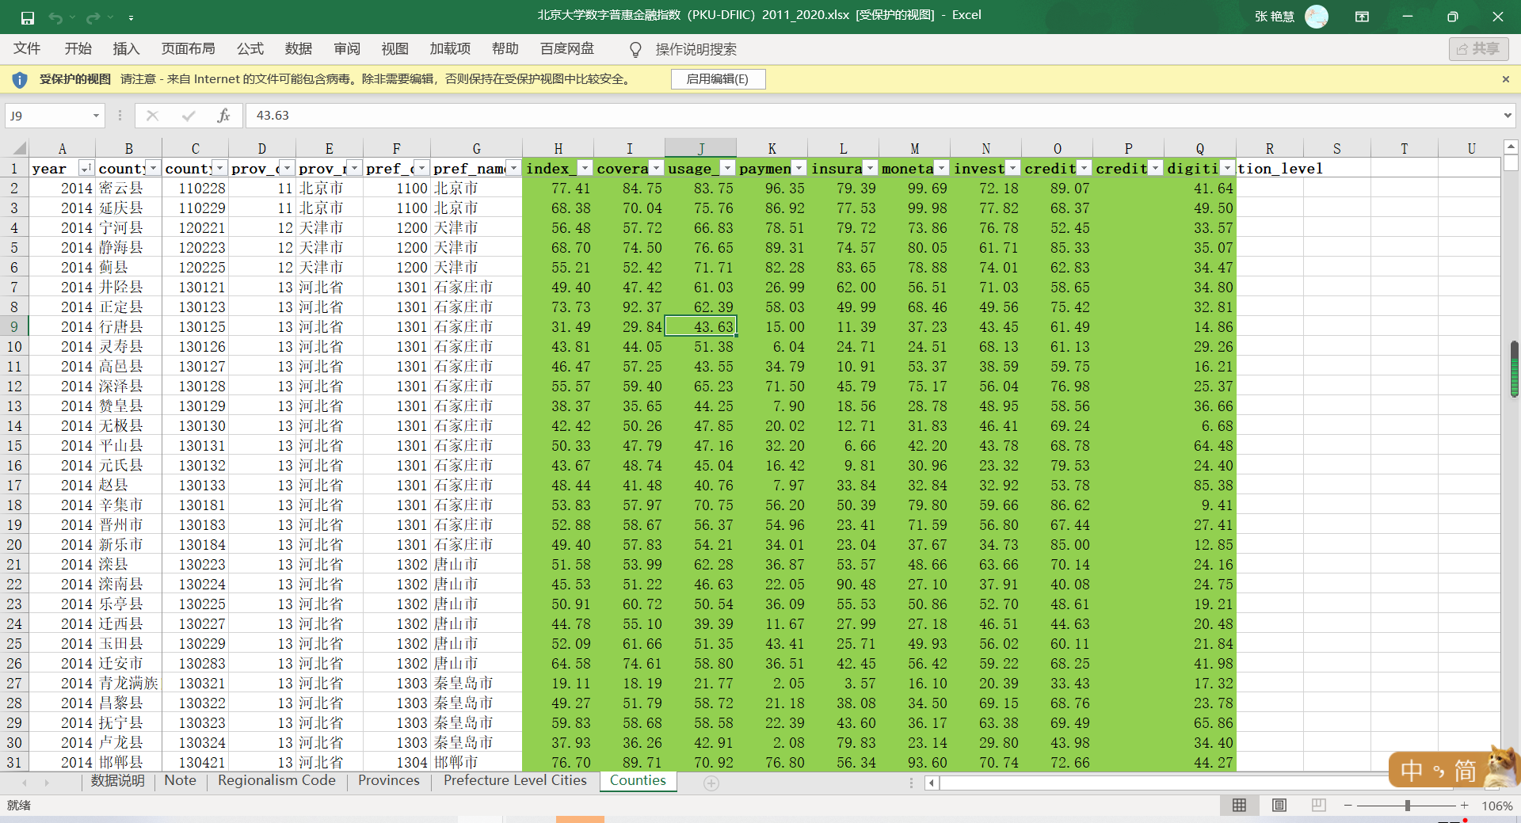Select Normal view icon in status bar
Viewport: 1521px width, 823px height.
(x=1239, y=806)
